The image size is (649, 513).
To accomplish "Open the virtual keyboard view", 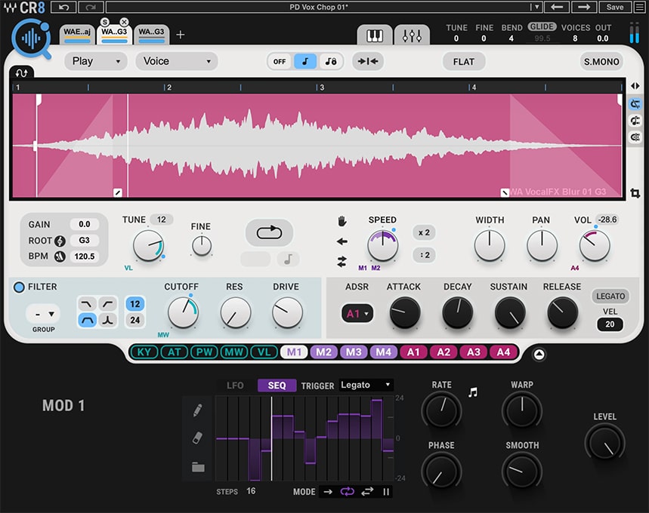I will [373, 34].
